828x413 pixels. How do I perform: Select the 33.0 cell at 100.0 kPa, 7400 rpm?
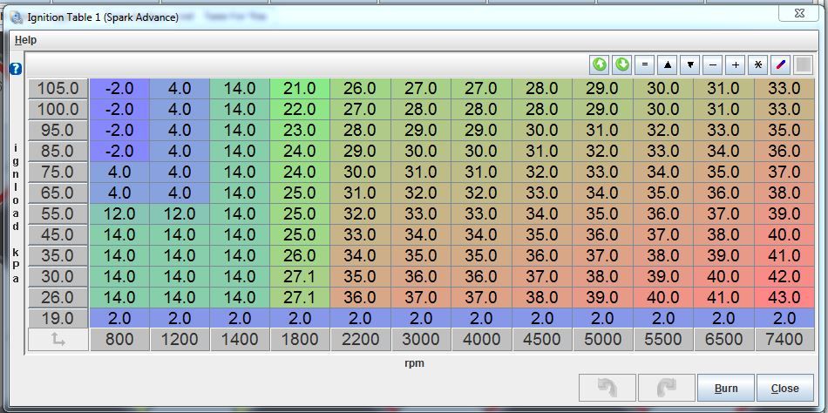click(784, 109)
